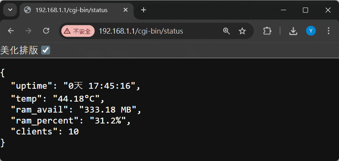
Task: Open a new tab
Action: pos(144,10)
